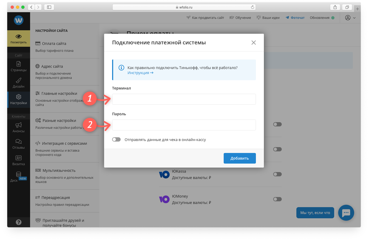Click Safari back navigation arrow
368x239 pixels.
click(x=31, y=7)
